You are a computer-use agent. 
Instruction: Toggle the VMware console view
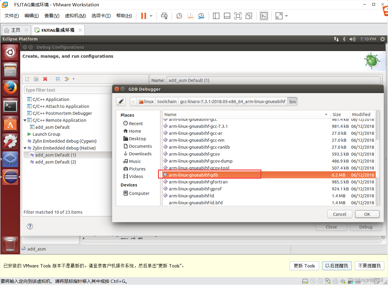pyautogui.click(x=264, y=16)
